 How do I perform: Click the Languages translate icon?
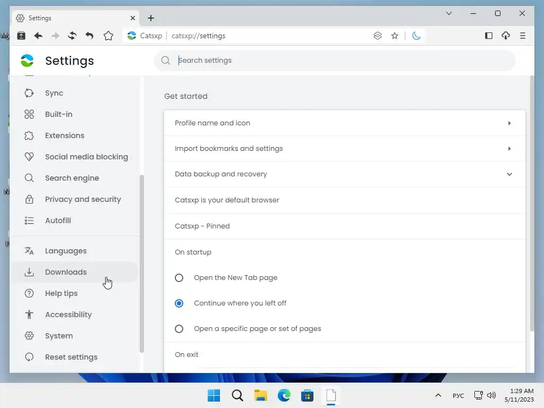(29, 251)
